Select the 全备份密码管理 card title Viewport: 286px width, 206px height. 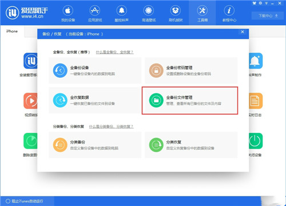coord(179,68)
